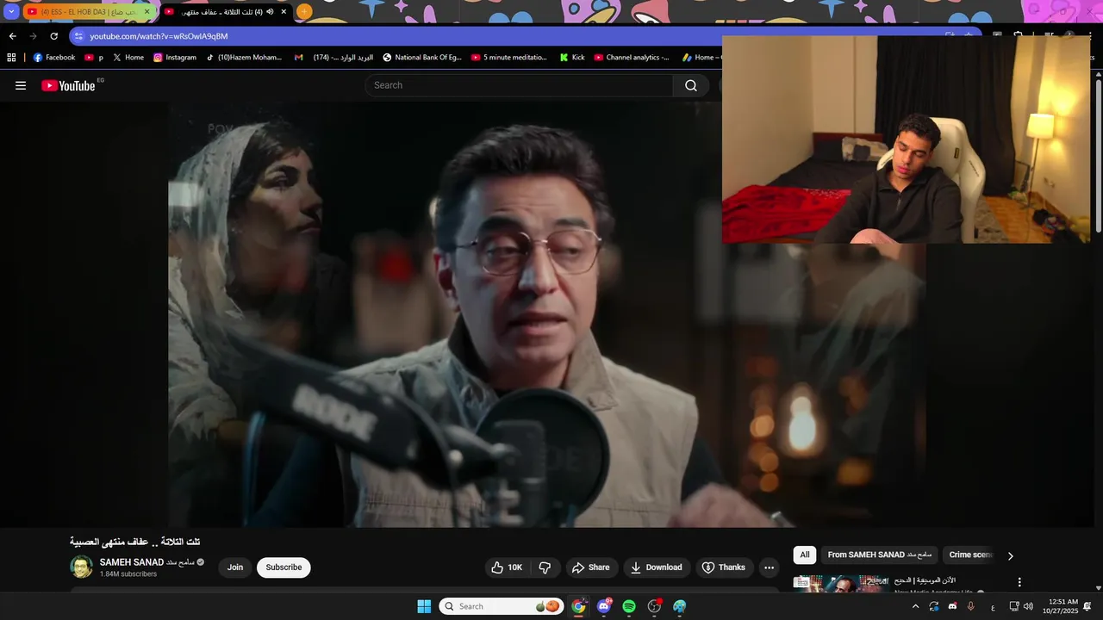Viewport: 1103px width, 620px height.
Task: Switch the keyboard input language indicator
Action: 993,606
